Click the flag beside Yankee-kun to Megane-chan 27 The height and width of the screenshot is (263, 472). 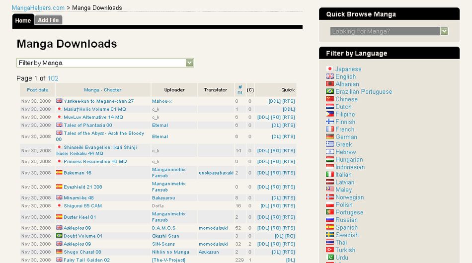coord(59,101)
